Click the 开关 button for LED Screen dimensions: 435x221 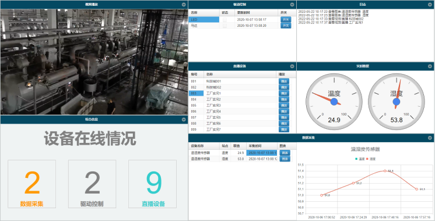286,19
